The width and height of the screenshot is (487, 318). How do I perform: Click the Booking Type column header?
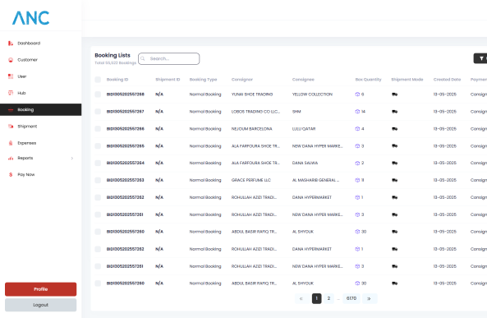tap(203, 80)
